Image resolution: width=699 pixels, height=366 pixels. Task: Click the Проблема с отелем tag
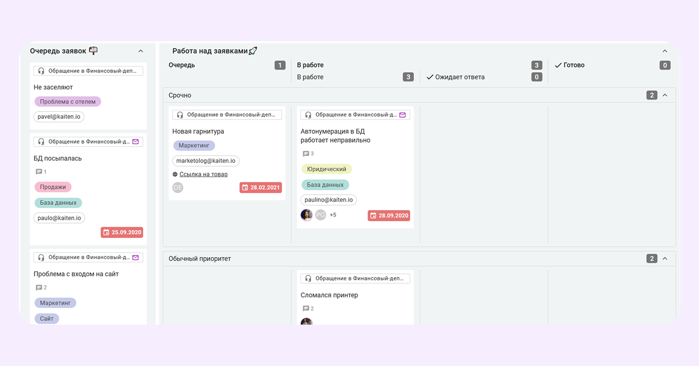(68, 102)
